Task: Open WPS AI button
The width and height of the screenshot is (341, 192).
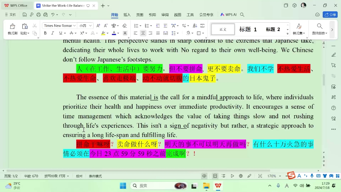Action: point(228,15)
